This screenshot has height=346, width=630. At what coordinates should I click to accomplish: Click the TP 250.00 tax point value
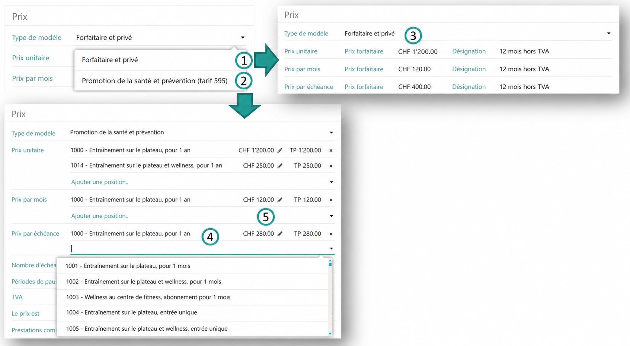pos(308,166)
